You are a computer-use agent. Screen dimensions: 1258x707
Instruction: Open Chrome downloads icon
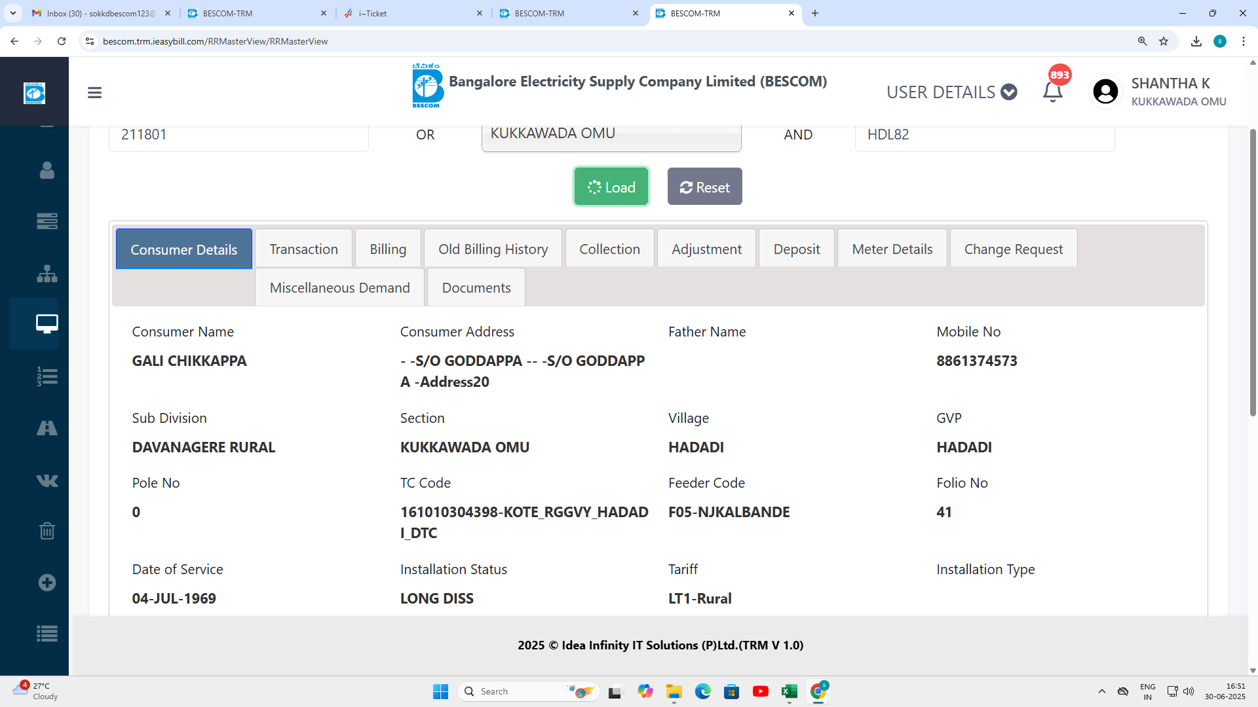coord(1196,41)
